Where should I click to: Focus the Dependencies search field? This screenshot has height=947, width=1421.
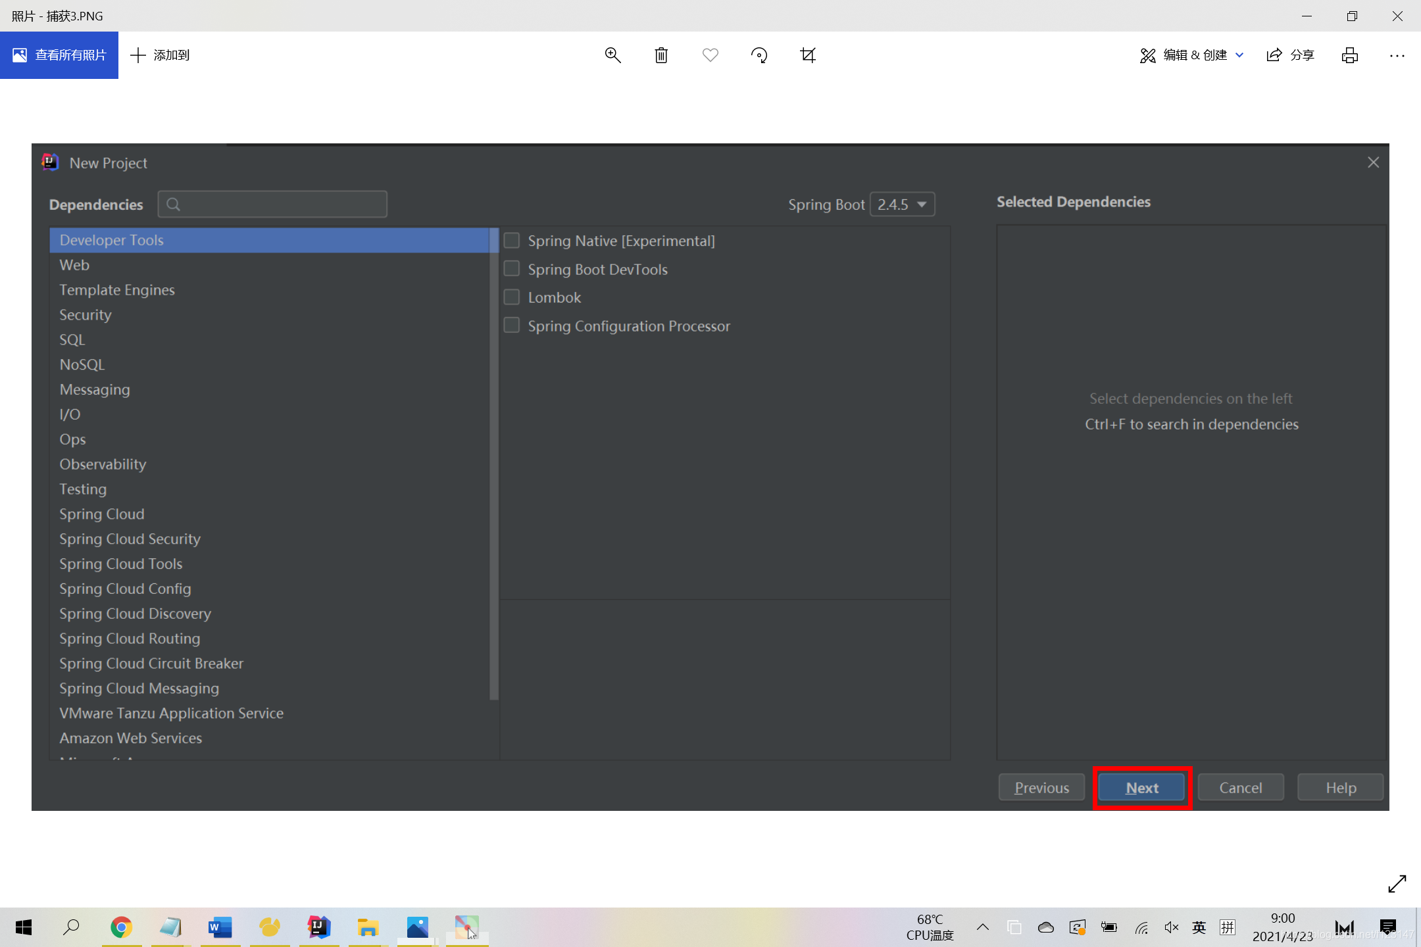tap(272, 205)
